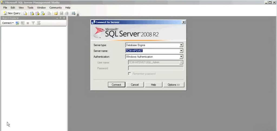Click the Activity Monitor toolbar icon
The height and width of the screenshot is (131, 277).
coord(73,13)
